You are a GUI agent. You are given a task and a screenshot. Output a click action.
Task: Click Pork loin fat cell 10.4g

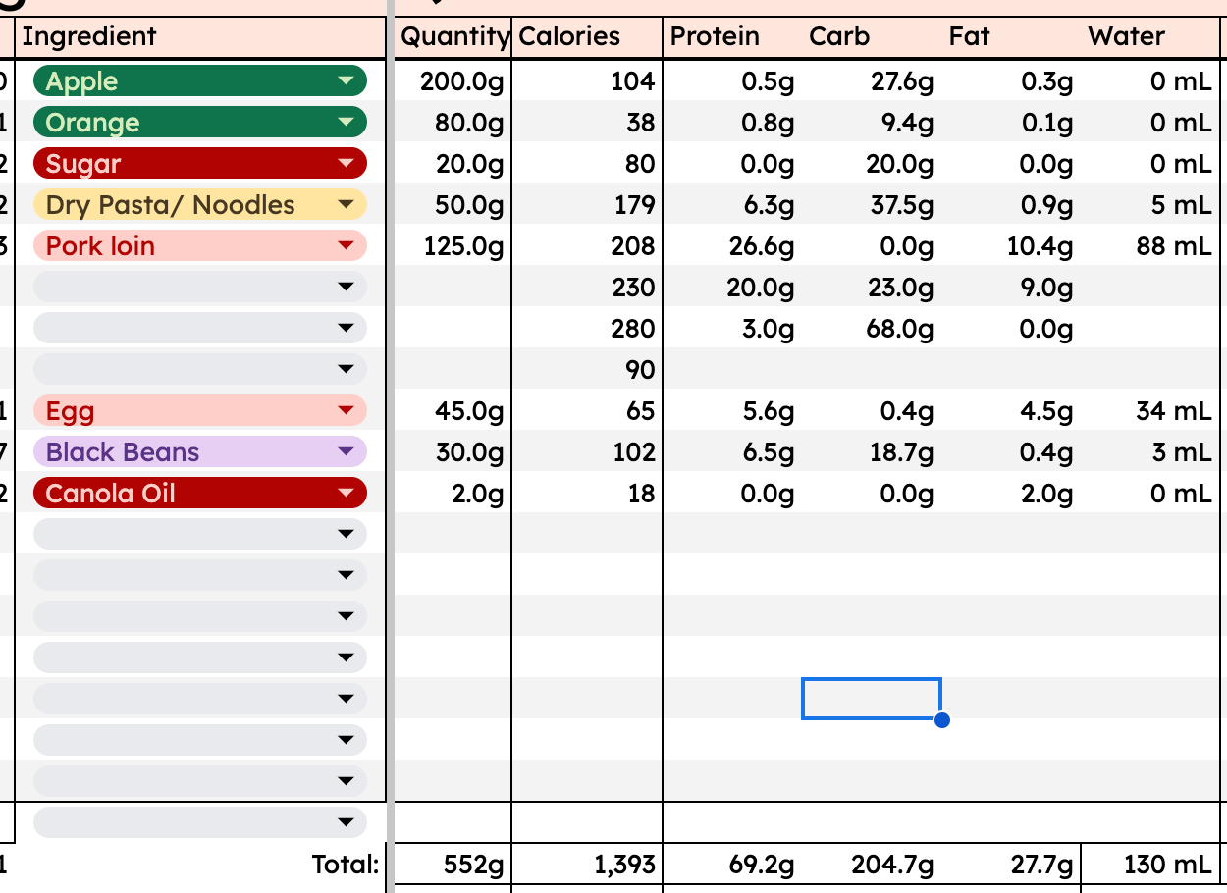click(1011, 246)
